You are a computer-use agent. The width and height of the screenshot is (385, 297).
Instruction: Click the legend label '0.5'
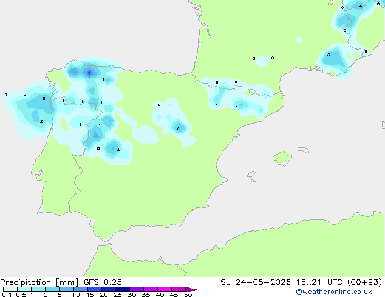[21, 295]
